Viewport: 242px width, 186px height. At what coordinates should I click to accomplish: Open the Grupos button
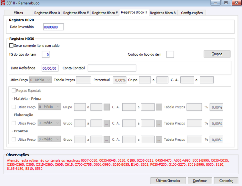pos(217,54)
